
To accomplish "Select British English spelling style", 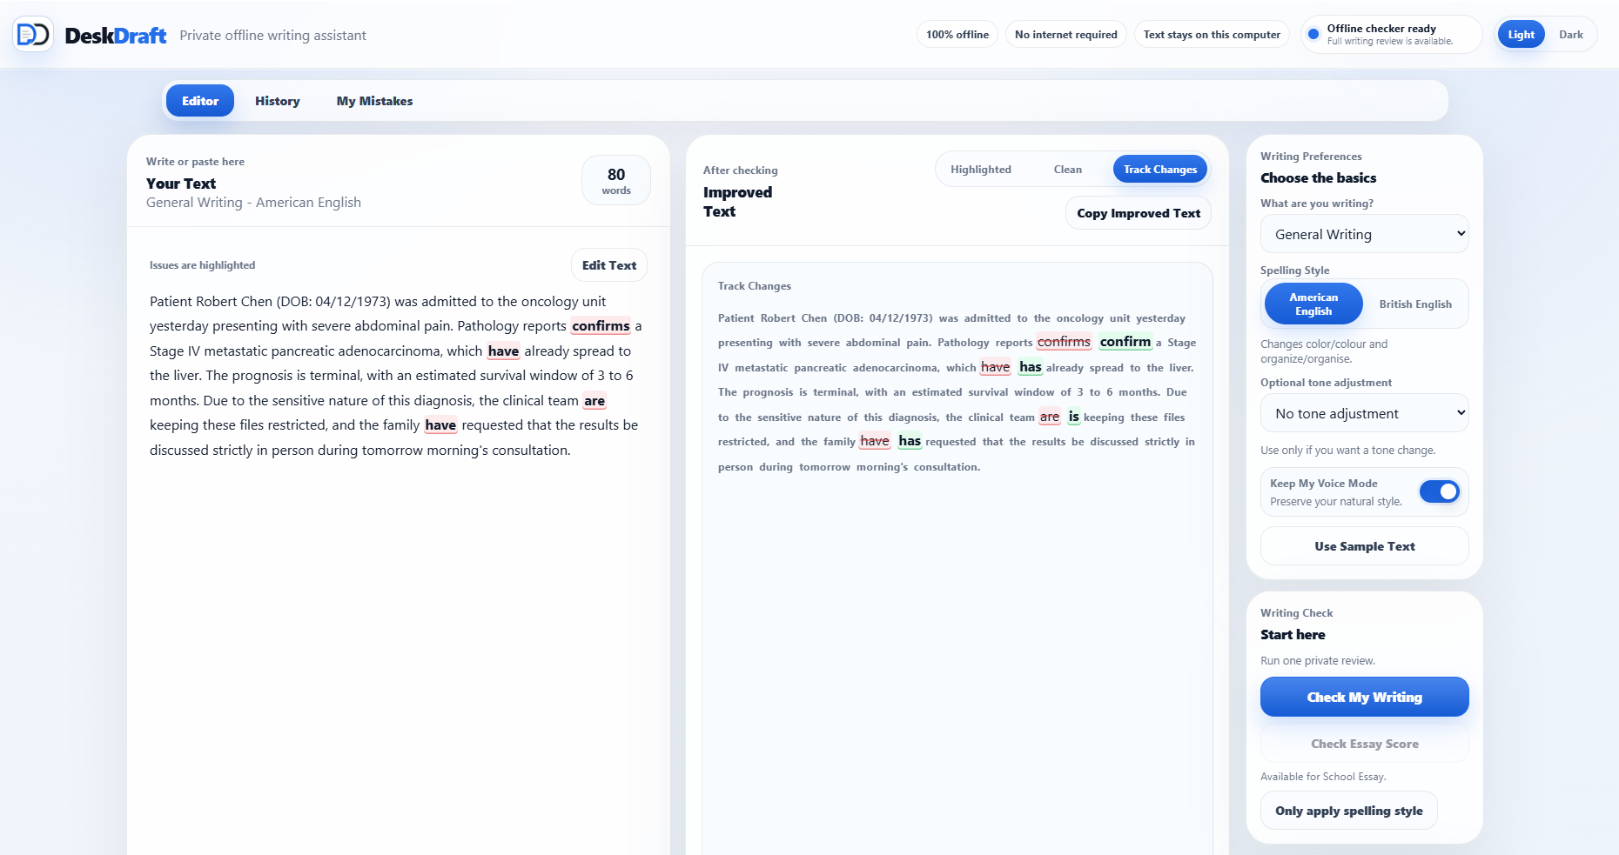I will click(1415, 304).
